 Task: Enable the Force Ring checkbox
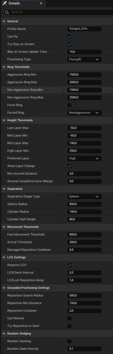[69, 105]
